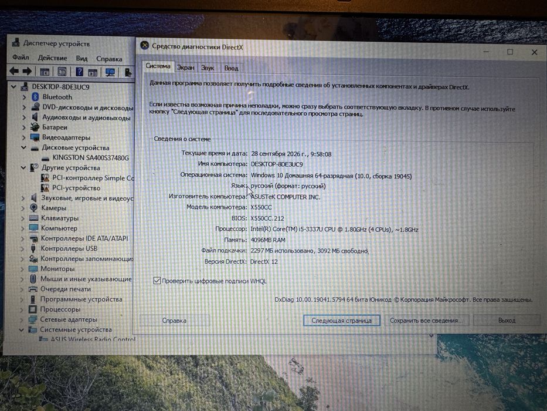Expand the Bluetooth node

(x=24, y=97)
